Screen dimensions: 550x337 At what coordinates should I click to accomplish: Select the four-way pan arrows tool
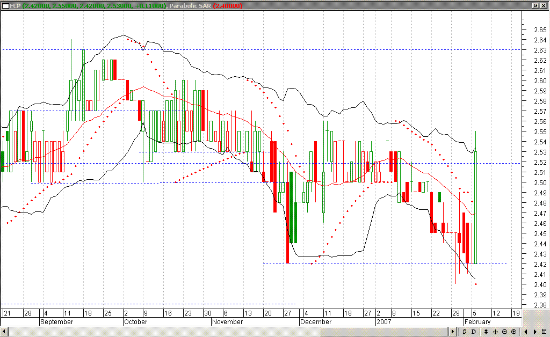tap(495, 332)
